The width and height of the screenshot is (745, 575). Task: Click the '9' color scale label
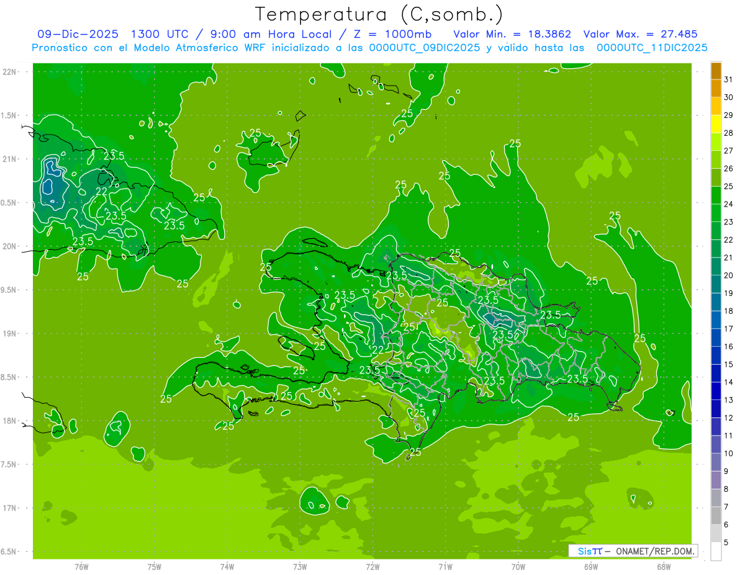coord(726,471)
